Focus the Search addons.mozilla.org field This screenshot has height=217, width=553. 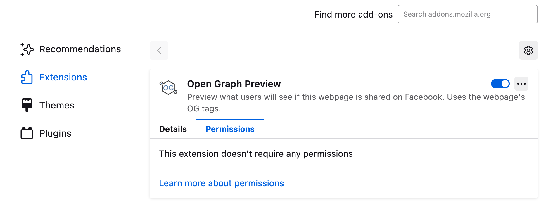[x=467, y=14]
